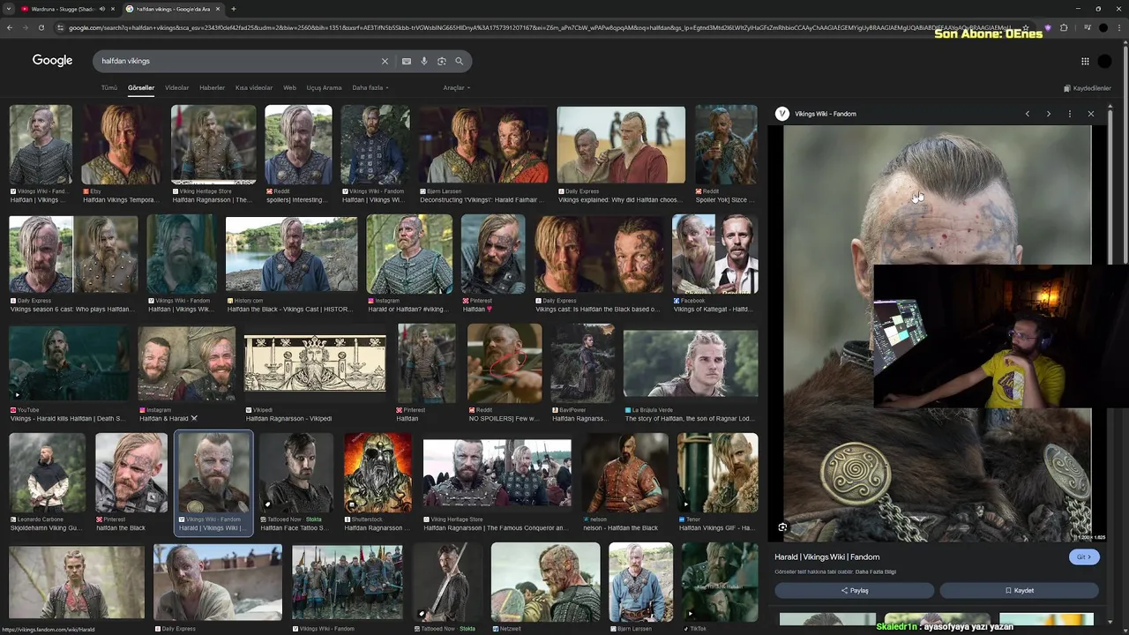Open the Facebook Vikings of Kattegat thumbnail
This screenshot has height=635, width=1129.
(x=715, y=254)
